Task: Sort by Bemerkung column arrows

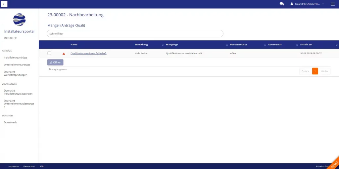Action: 163,45
